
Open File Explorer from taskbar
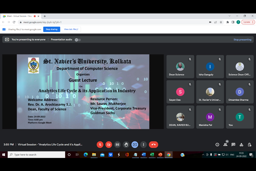pos(94,155)
